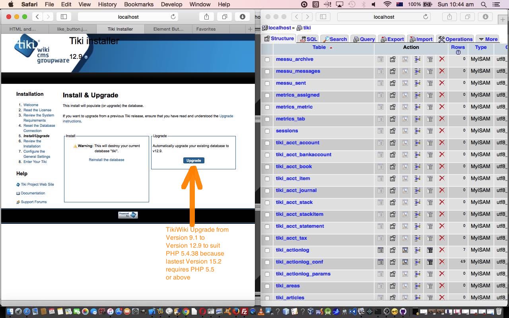Show sidebar in Tiki Installer Safari window

tap(64, 17)
